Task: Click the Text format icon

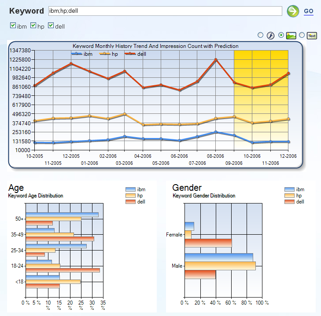Action: [x=312, y=36]
